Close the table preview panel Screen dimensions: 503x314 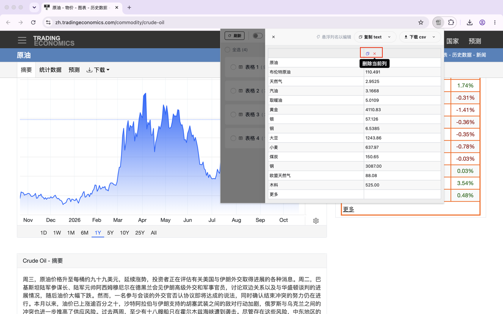[274, 37]
